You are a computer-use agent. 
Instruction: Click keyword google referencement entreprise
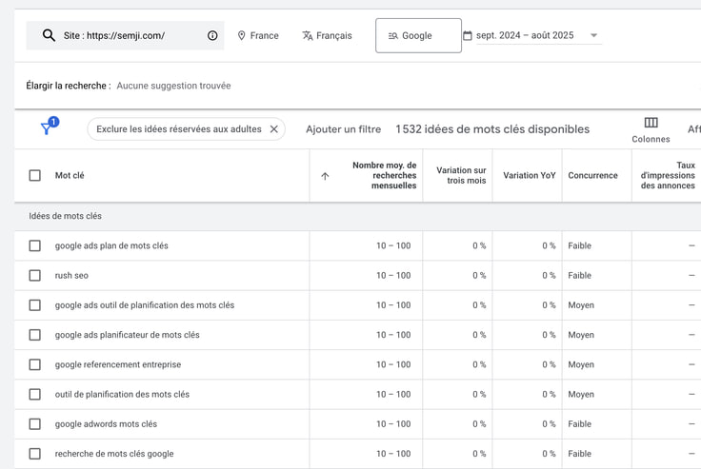pyautogui.click(x=118, y=364)
